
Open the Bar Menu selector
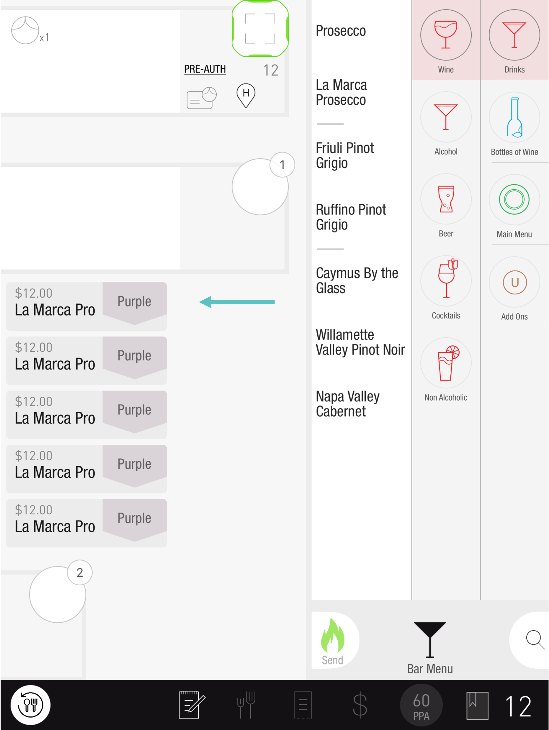click(429, 647)
